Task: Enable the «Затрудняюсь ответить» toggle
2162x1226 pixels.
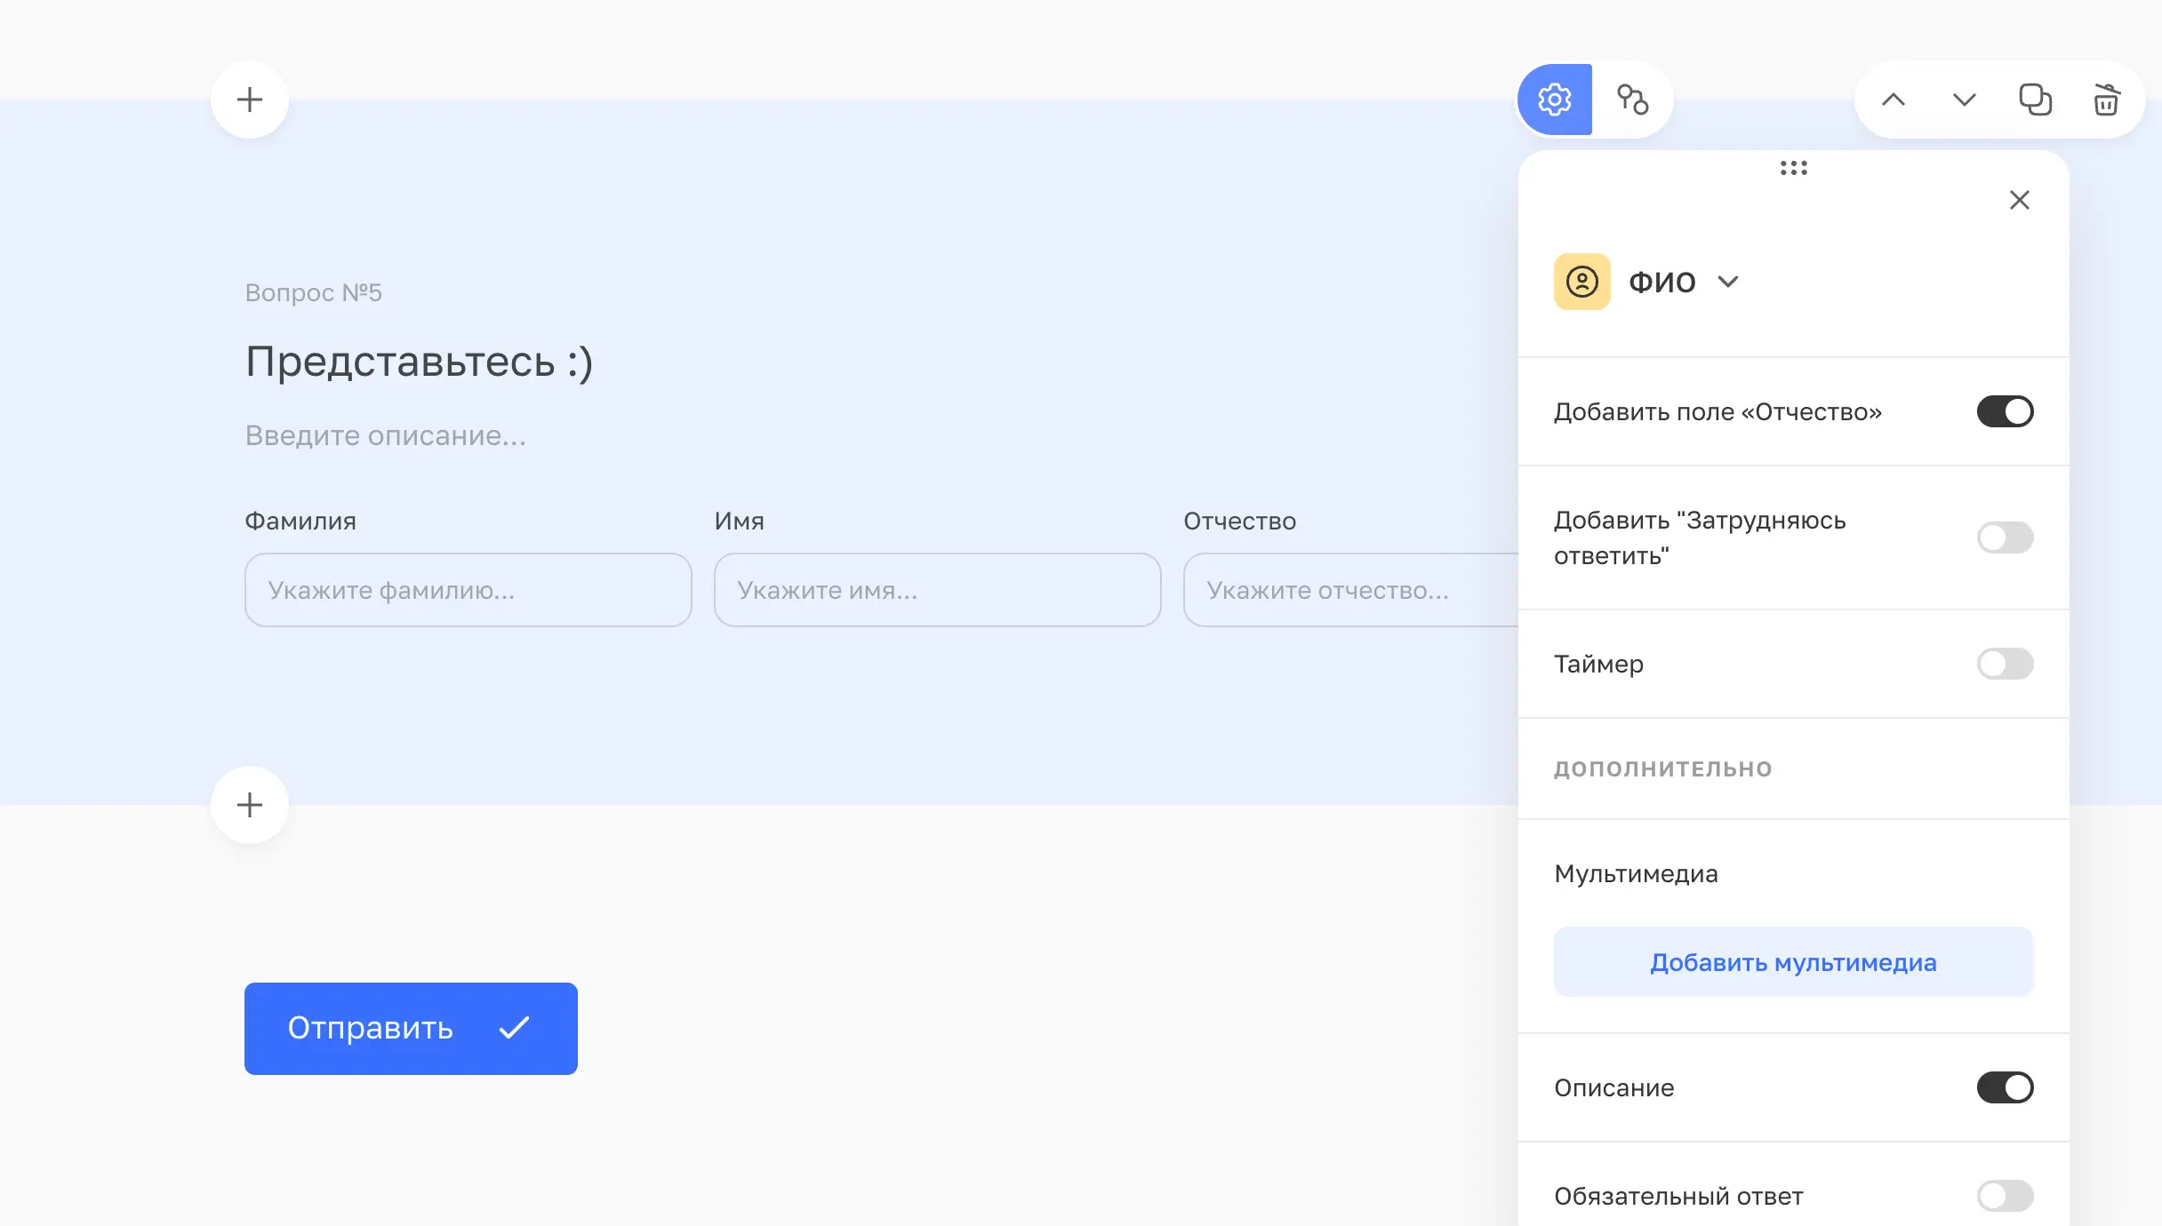Action: coord(2006,537)
